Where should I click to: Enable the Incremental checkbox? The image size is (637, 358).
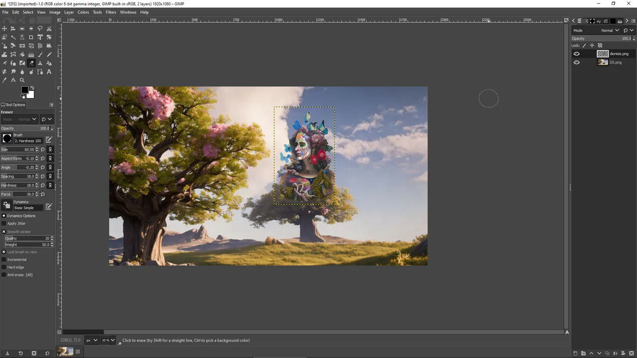coord(4,260)
